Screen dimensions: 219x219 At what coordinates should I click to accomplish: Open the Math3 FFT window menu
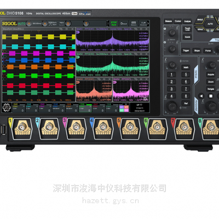(104, 79)
